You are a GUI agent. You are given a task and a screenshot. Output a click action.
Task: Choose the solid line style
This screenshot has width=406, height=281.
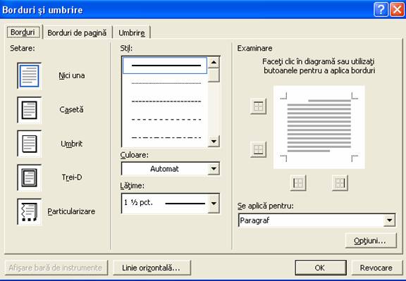point(165,65)
